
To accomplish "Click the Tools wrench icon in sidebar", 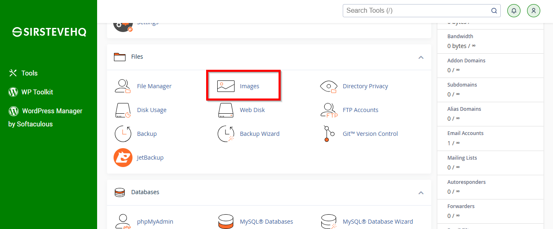I will 13,73.
